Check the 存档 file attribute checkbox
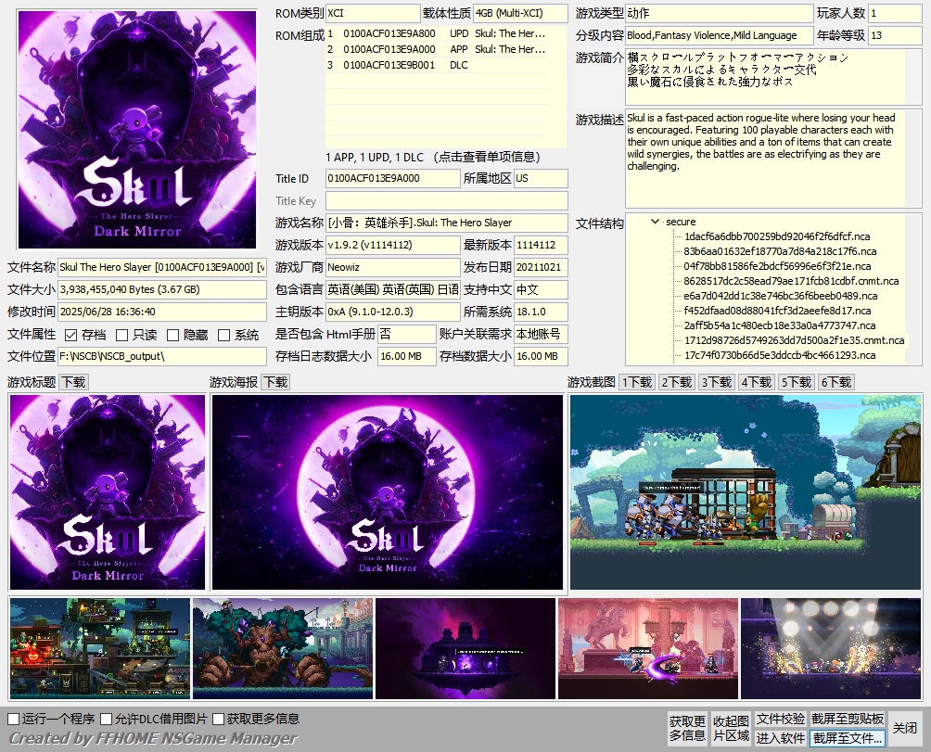Screen dimensions: 931x752 pyautogui.click(x=70, y=336)
